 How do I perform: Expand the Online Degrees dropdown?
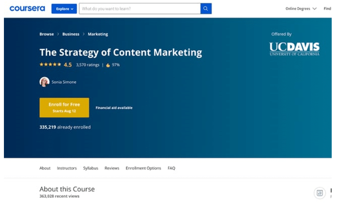click(301, 9)
